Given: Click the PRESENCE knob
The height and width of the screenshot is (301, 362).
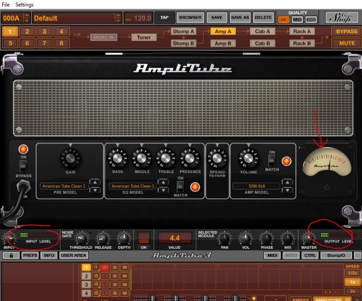Looking at the screenshot, I should (190, 158).
